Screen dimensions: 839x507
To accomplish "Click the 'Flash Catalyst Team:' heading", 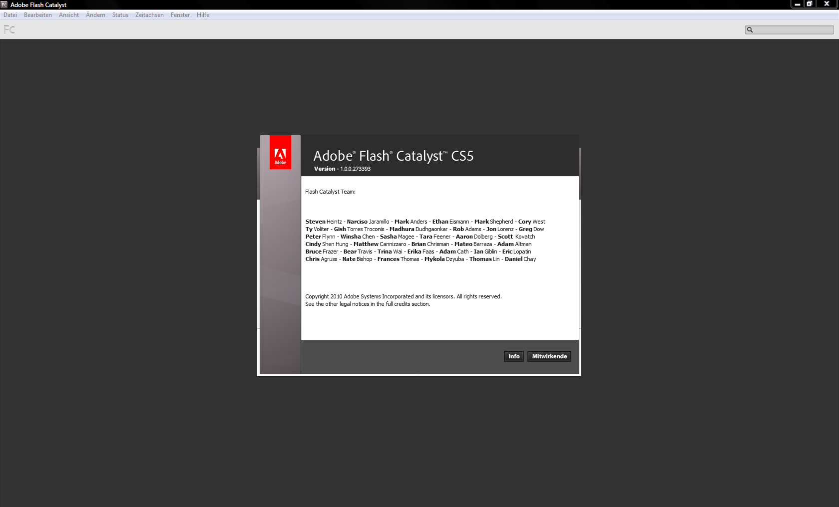I will point(330,192).
